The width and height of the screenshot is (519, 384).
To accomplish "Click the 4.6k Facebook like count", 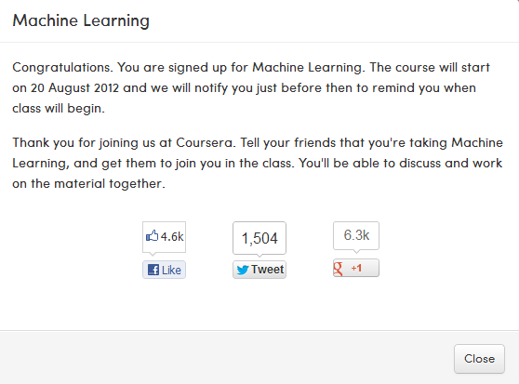I will [x=172, y=236].
